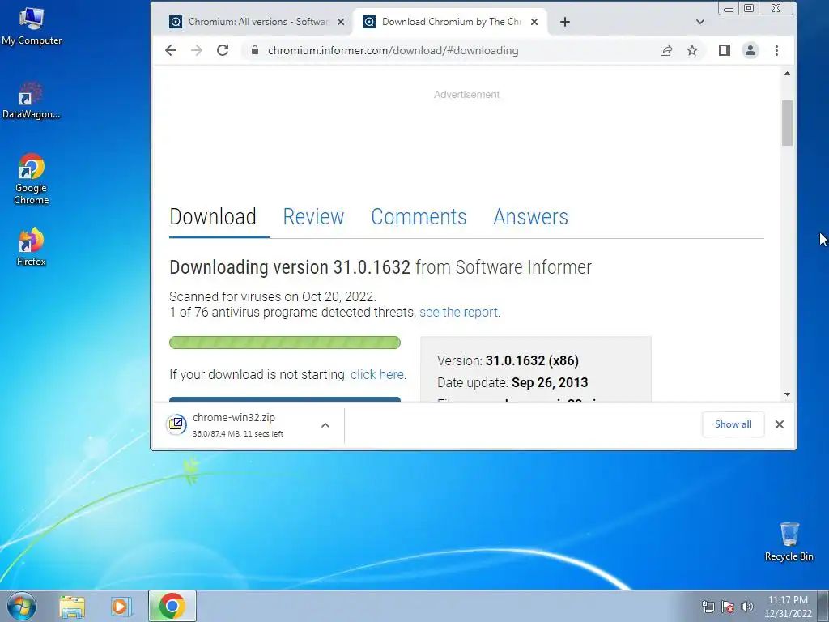829x622 pixels.
Task: Select My Computer desktop icon
Action: [32, 27]
